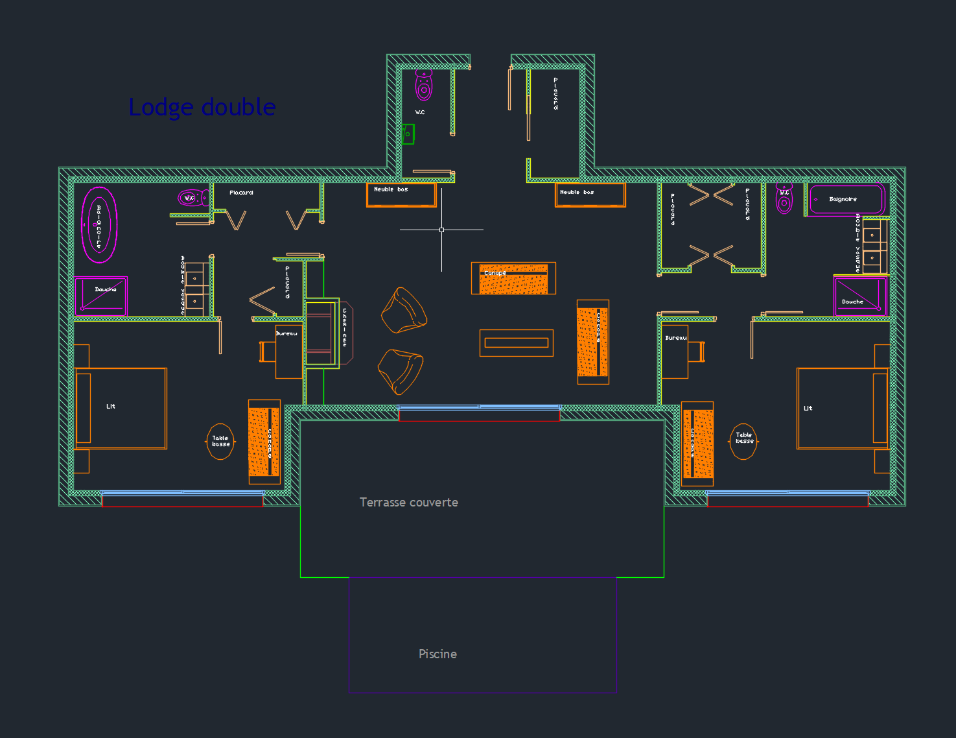Viewport: 956px width, 738px height.
Task: Select "W.C" label in the top central room
Action: 420,112
